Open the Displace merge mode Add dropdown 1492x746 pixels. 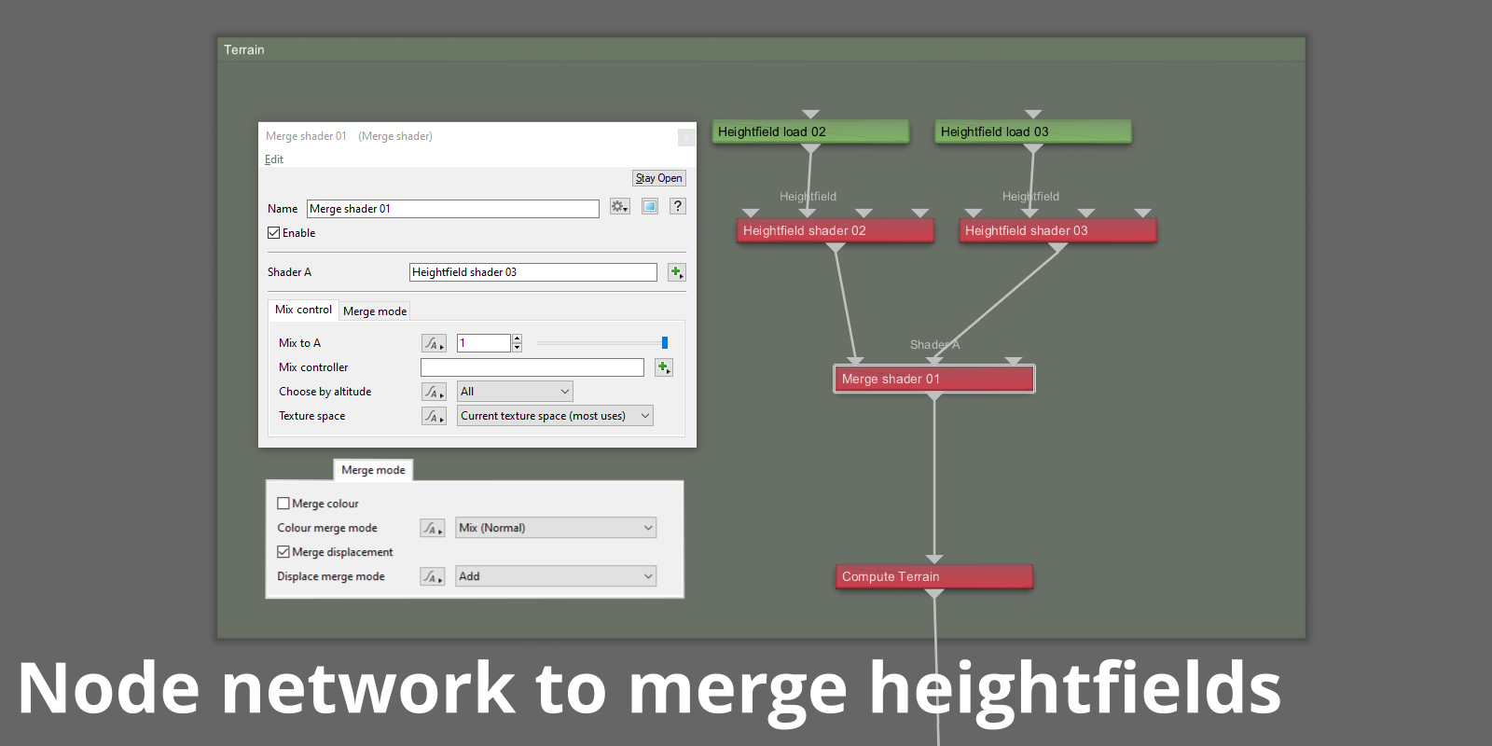[556, 576]
